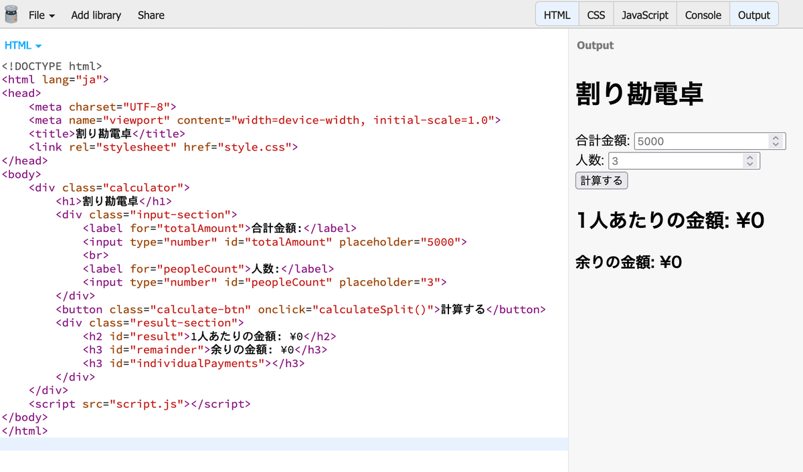Click the 人数 number input field

pos(684,161)
